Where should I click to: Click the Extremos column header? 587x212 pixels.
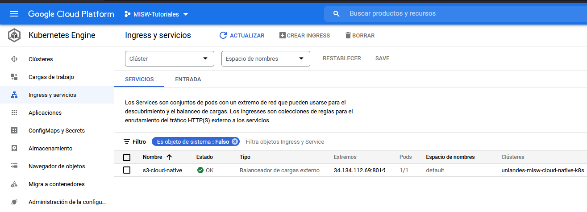click(x=345, y=157)
